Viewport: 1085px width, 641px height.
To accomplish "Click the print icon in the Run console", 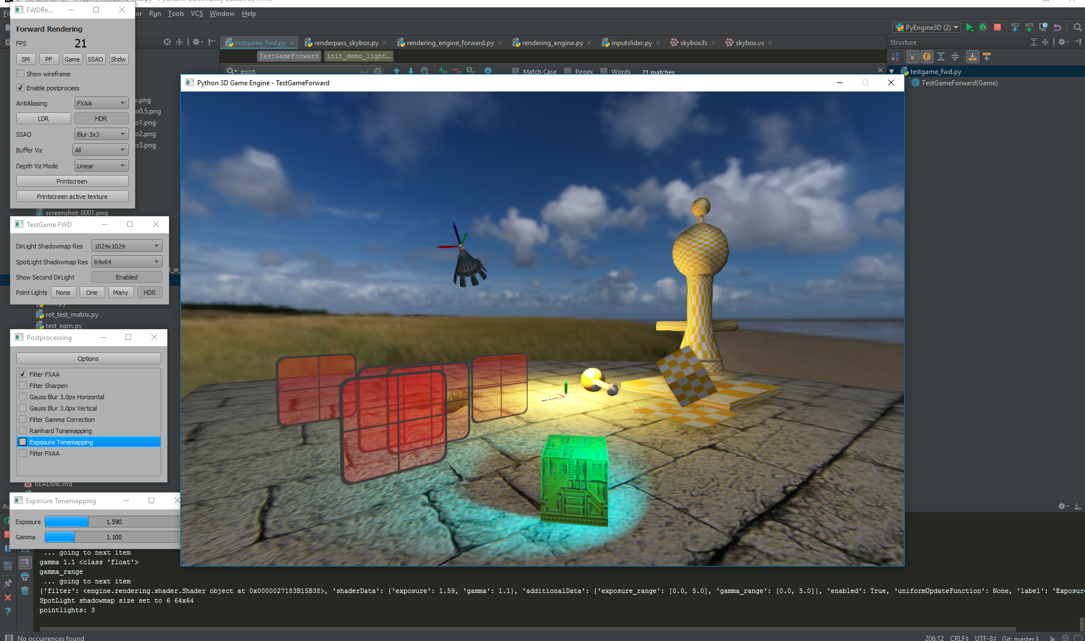I will [25, 577].
